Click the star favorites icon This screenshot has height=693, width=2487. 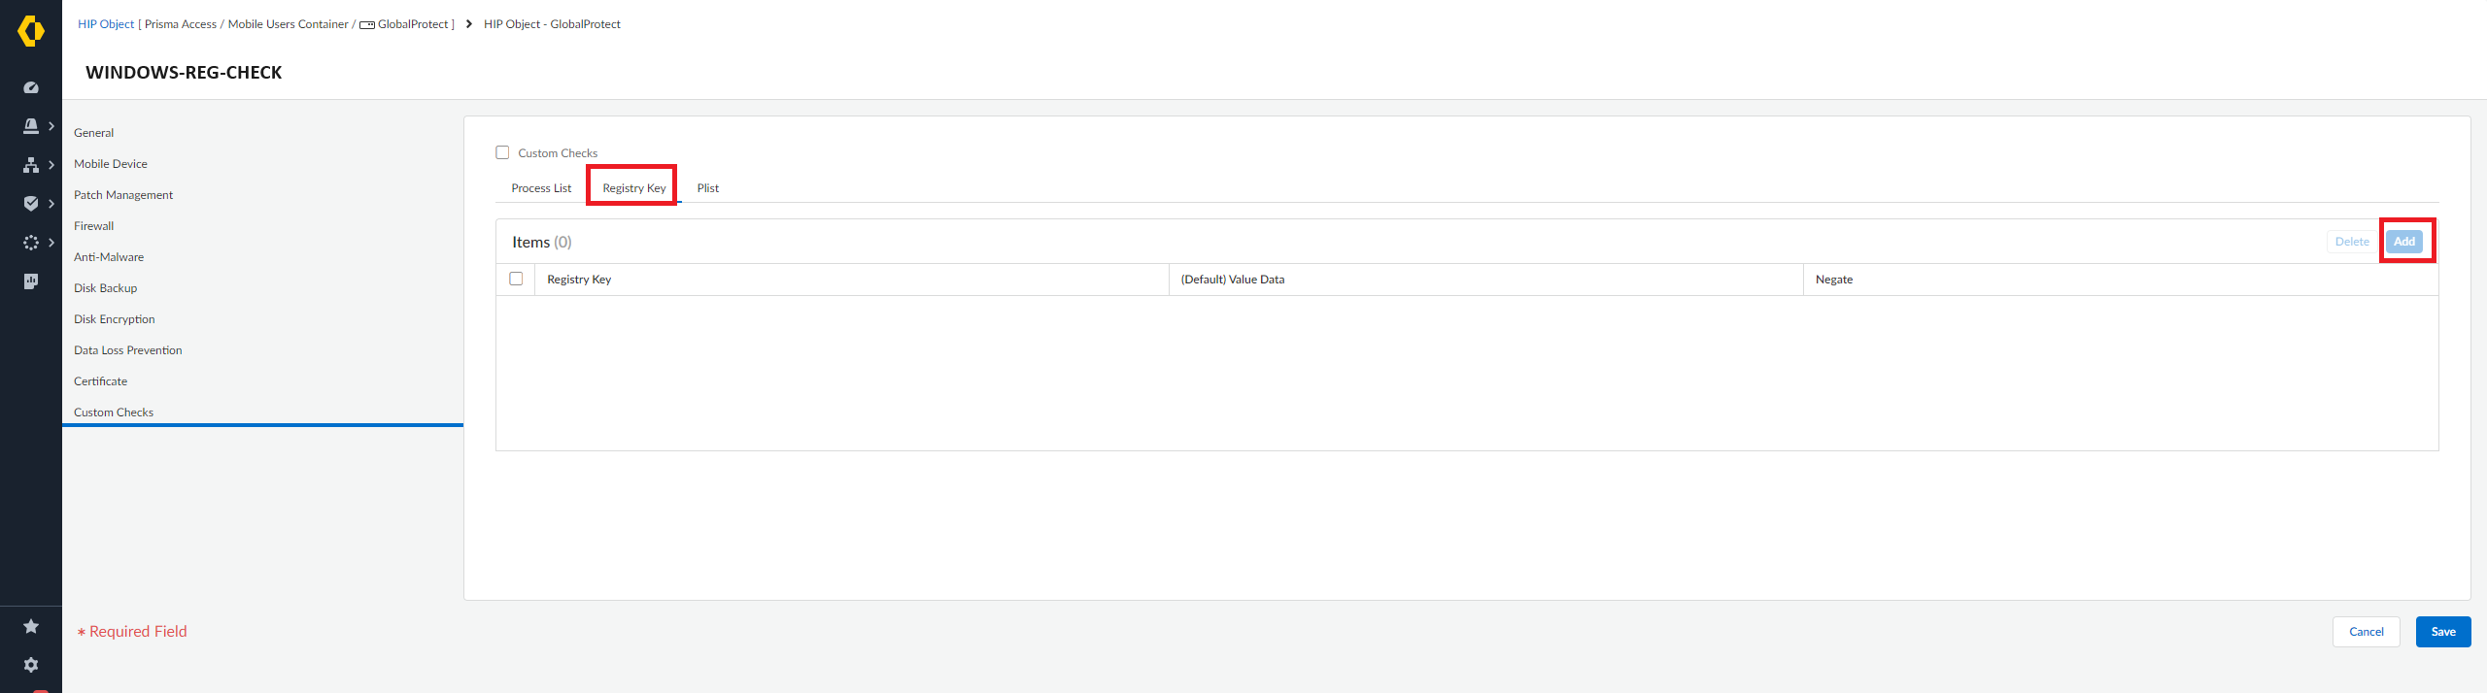pyautogui.click(x=31, y=626)
